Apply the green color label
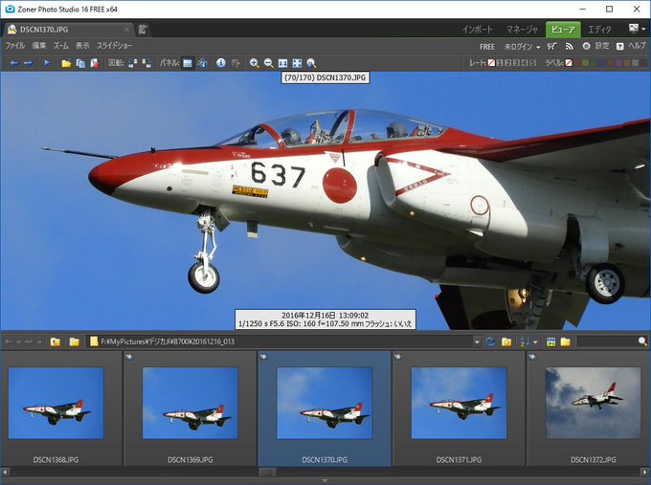Screen dimensions: 651x485 pos(594,63)
